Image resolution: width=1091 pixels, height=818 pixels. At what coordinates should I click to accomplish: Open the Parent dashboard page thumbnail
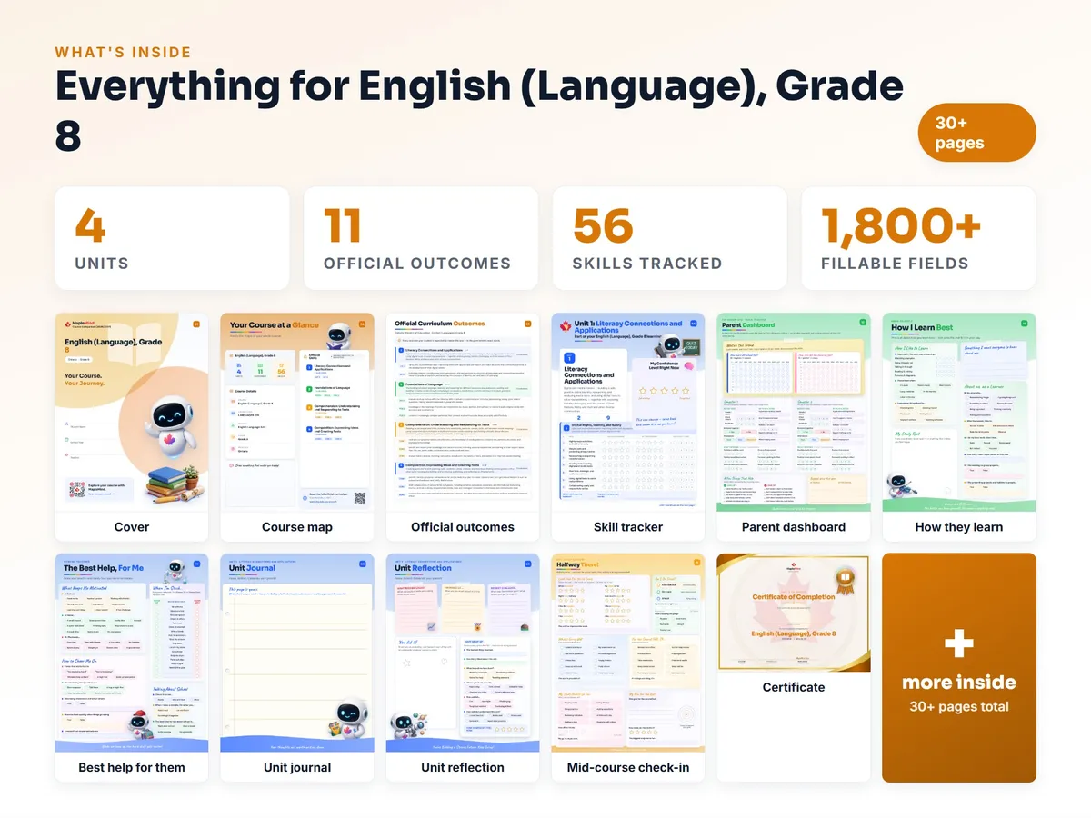pos(794,414)
